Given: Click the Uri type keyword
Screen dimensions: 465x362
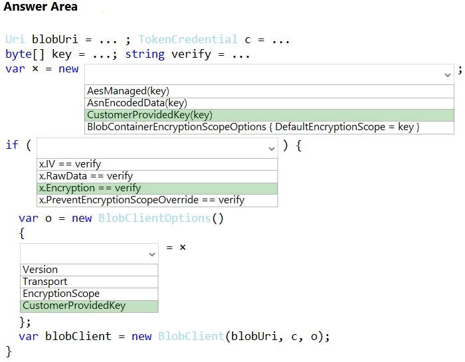Looking at the screenshot, I should coord(15,40).
